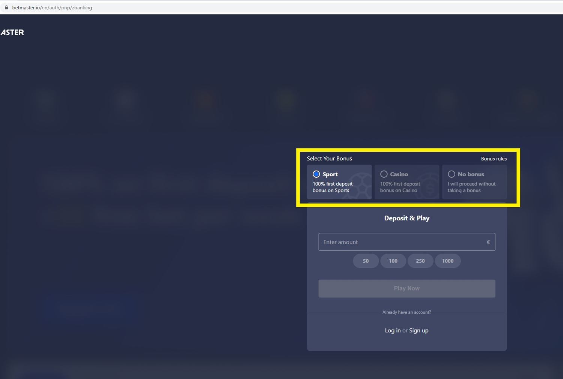
Task: Click the coin chip graphic on Casino card
Action: coord(428,186)
